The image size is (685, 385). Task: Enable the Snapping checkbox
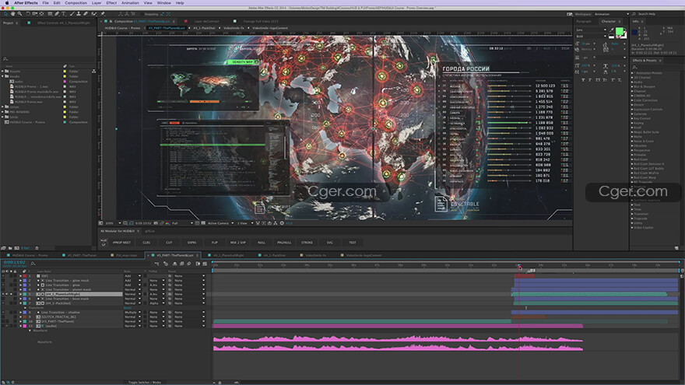pos(141,14)
